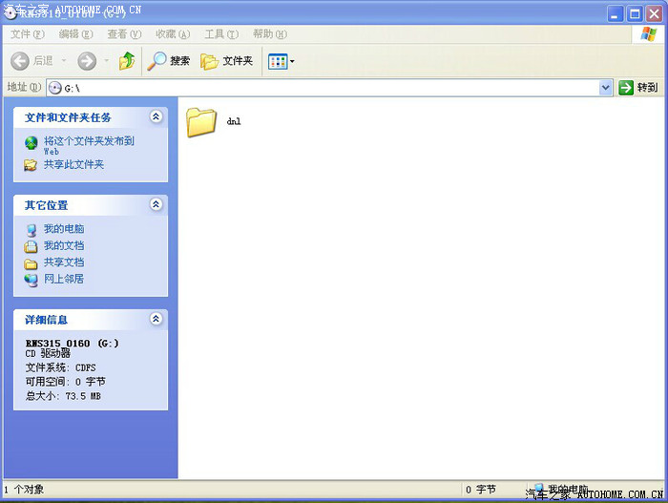Go up one folder level icon
668x503 pixels.
click(127, 61)
